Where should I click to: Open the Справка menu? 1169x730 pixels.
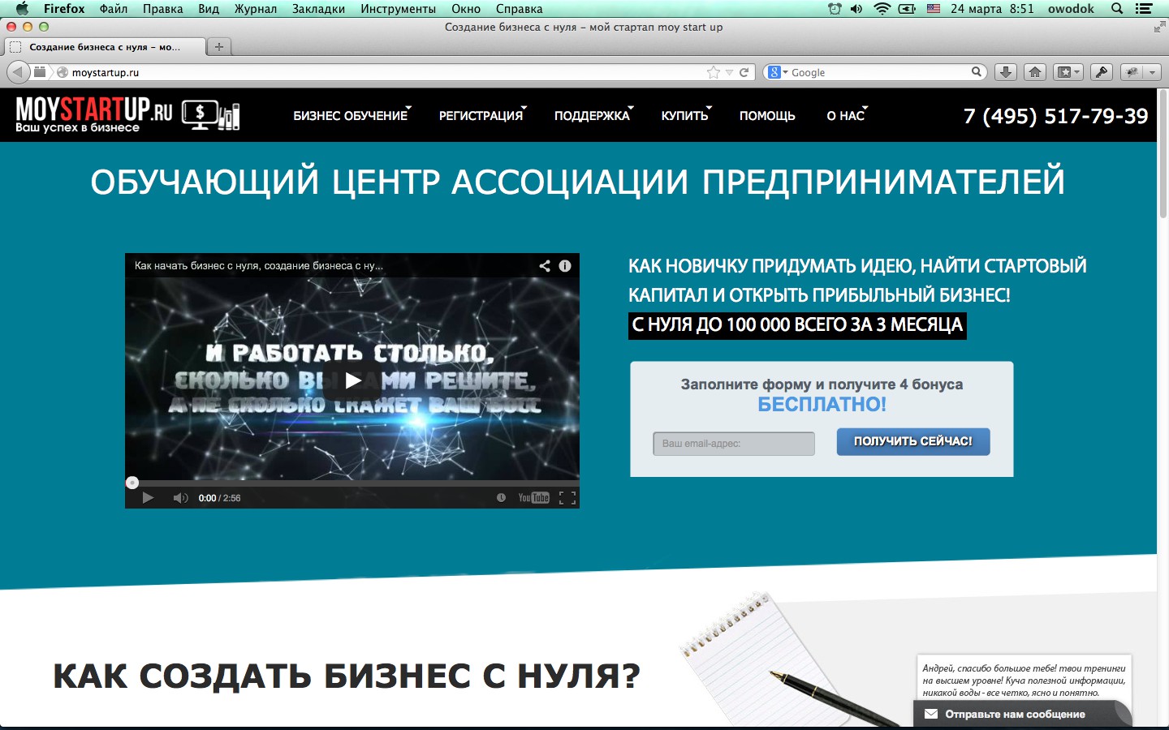(519, 9)
